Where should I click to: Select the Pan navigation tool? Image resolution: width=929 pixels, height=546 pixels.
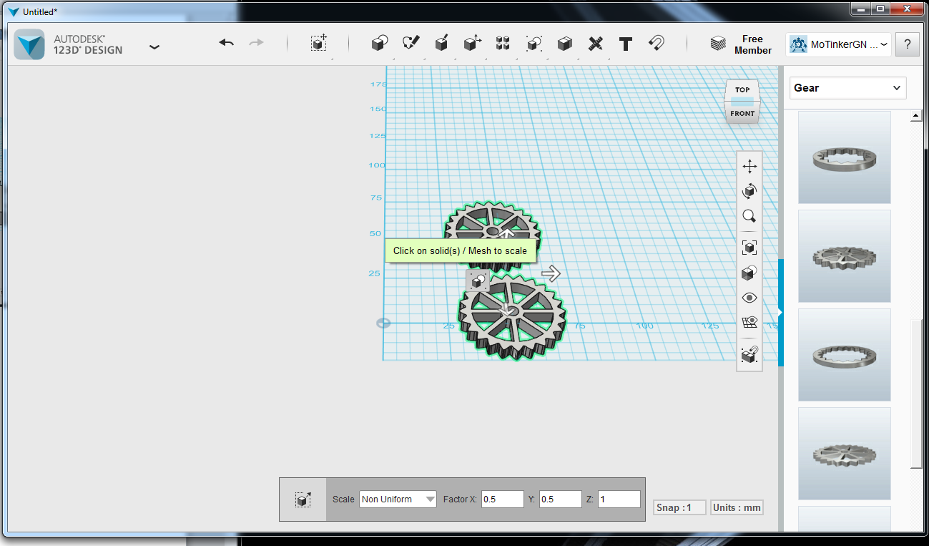point(749,167)
